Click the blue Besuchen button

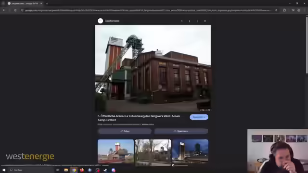pos(199,117)
